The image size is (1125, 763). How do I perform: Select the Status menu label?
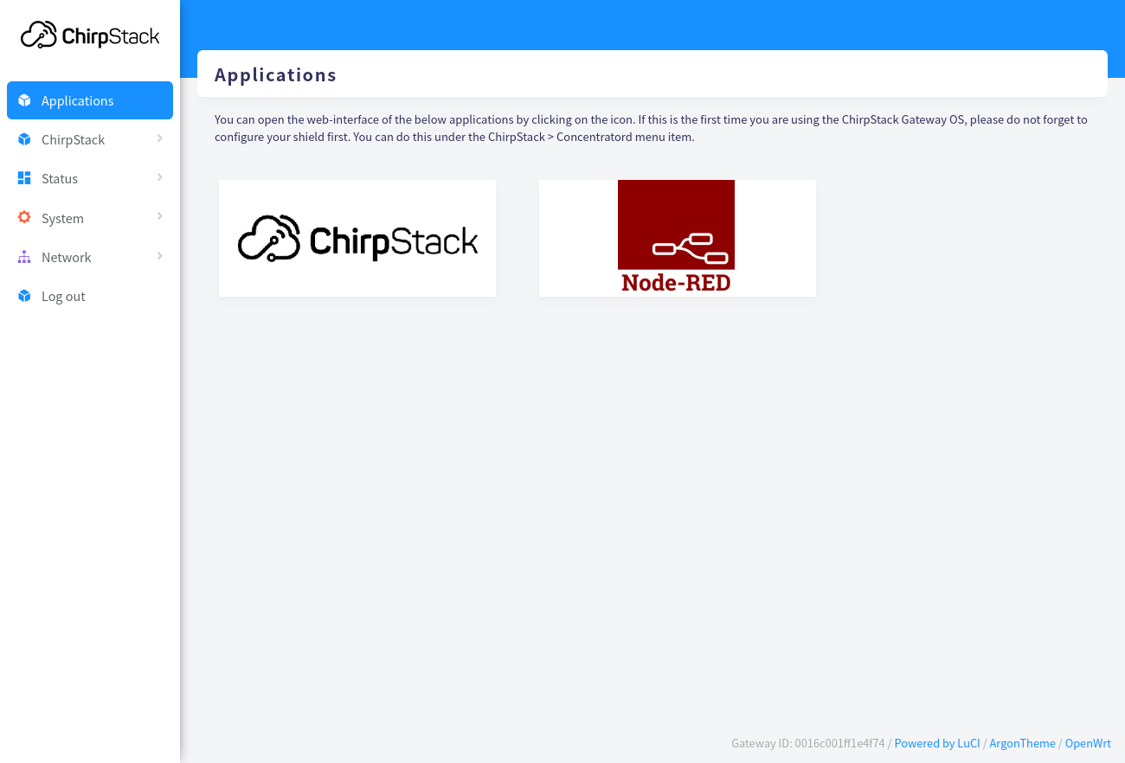tap(60, 178)
